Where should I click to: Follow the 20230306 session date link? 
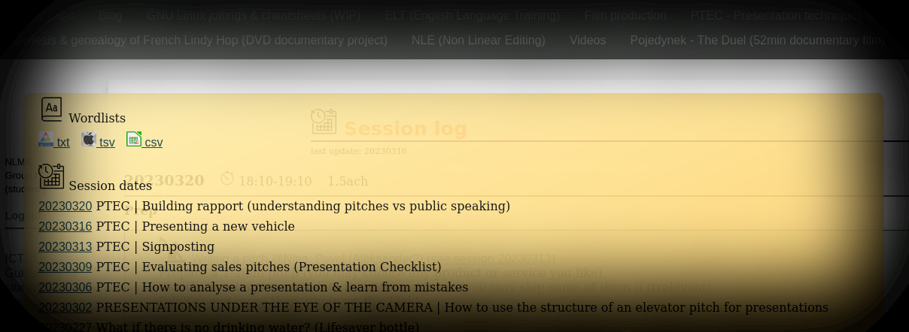[x=65, y=288]
